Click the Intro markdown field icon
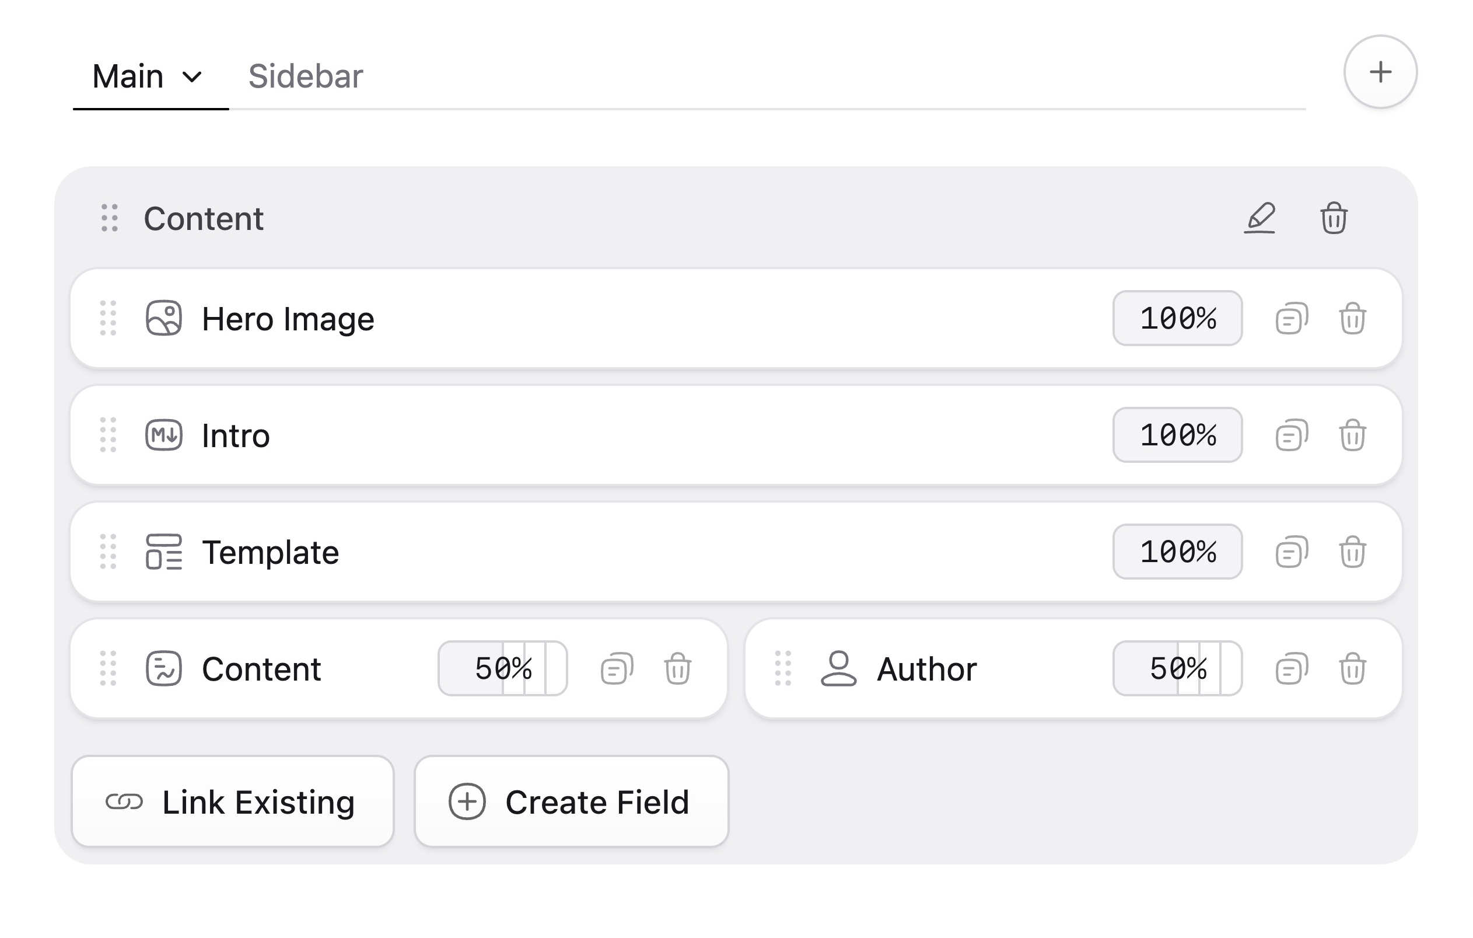 coord(163,435)
